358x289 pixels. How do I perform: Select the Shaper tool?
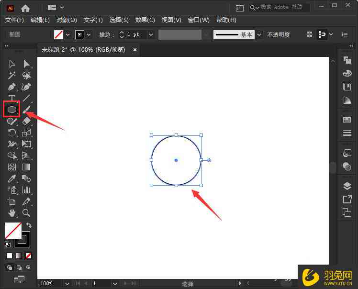pos(12,121)
